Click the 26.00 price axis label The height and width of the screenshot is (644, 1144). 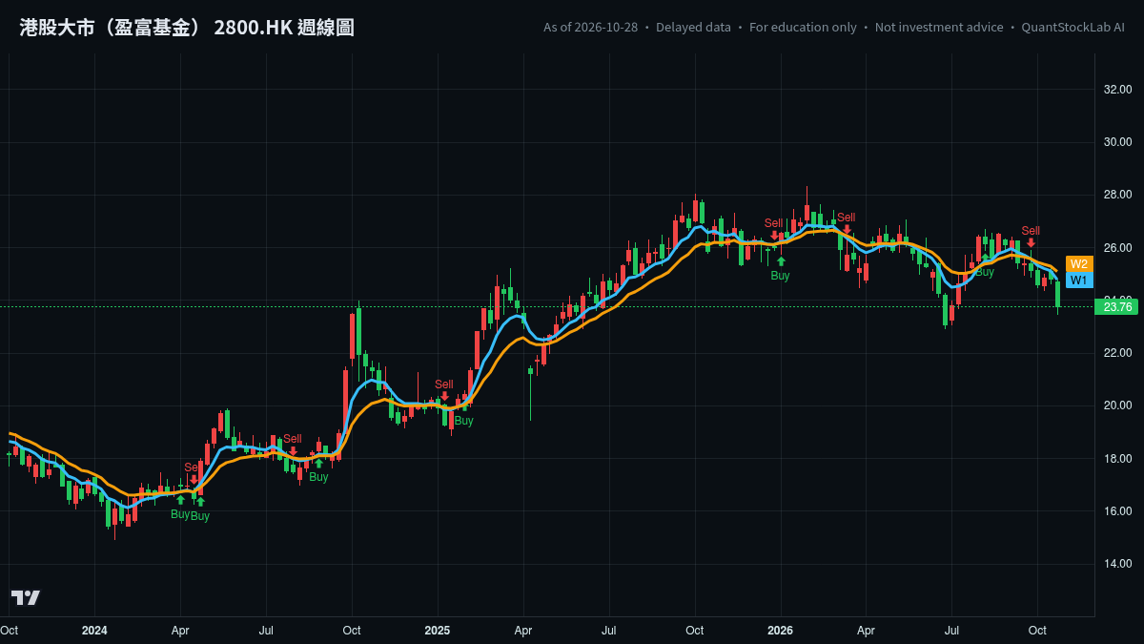(x=1117, y=248)
